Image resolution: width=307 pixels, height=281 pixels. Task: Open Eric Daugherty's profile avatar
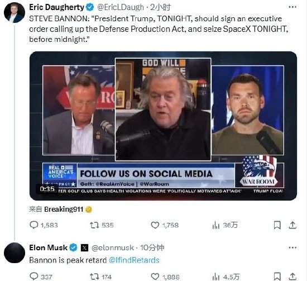(15, 13)
